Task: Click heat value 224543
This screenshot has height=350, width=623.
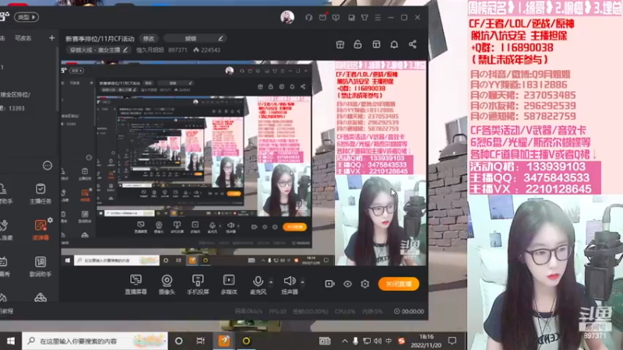Action: pos(206,50)
